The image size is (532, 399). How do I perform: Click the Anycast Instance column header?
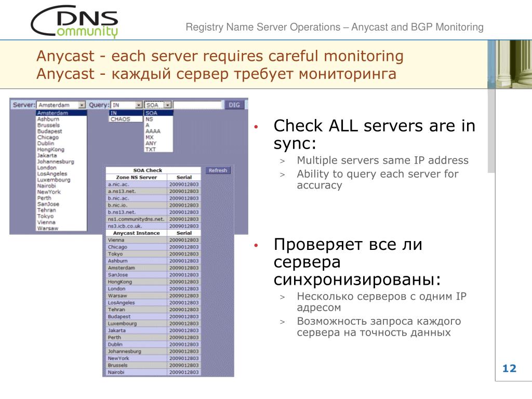click(137, 233)
